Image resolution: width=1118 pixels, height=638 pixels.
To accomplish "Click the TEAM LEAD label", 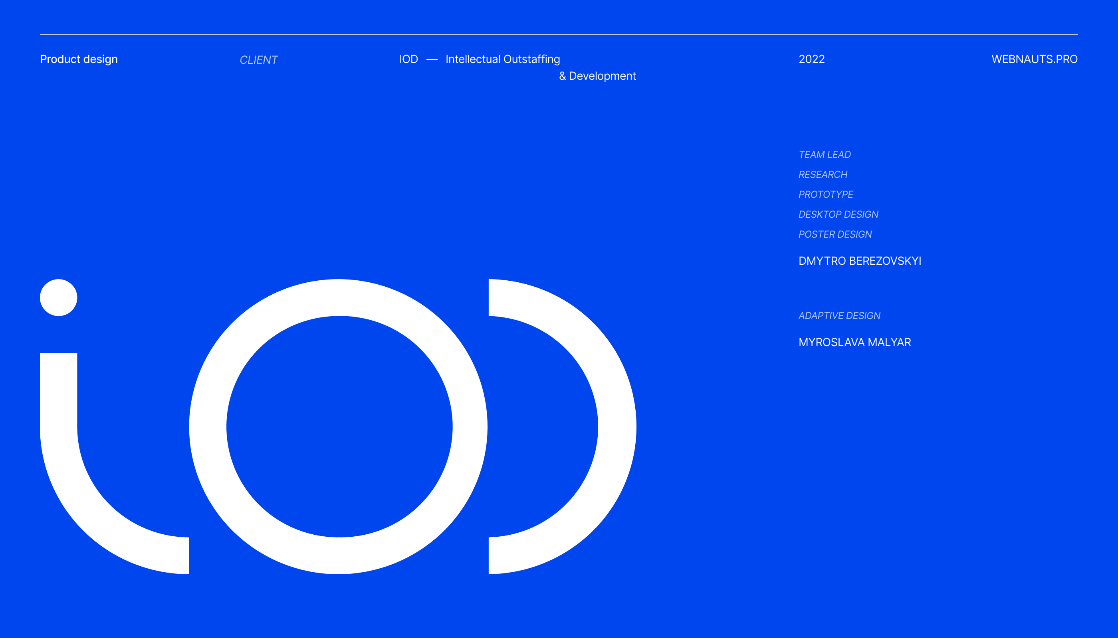I will (824, 155).
